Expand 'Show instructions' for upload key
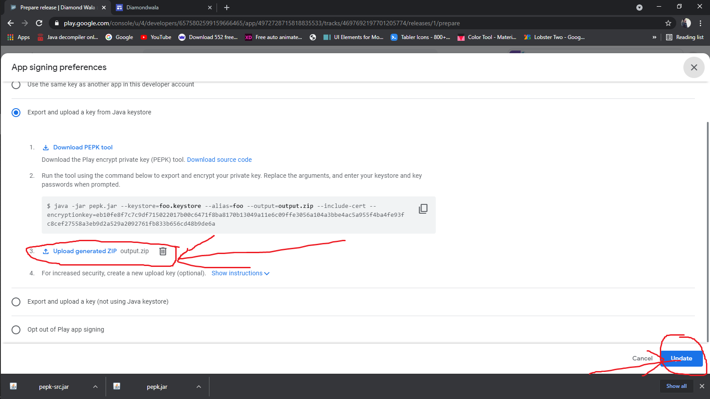This screenshot has height=399, width=710. click(x=240, y=273)
